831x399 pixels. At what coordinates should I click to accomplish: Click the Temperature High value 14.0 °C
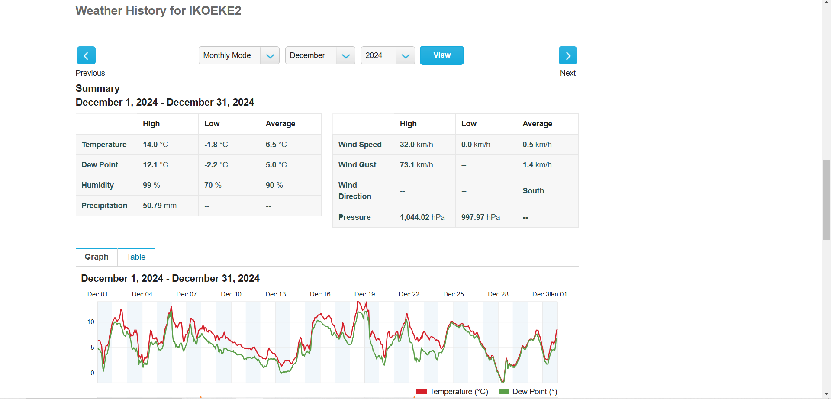[155, 145]
